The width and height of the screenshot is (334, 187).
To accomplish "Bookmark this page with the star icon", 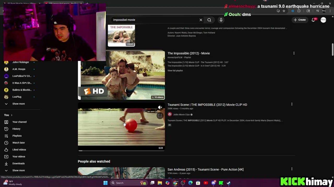I will coord(284,11).
